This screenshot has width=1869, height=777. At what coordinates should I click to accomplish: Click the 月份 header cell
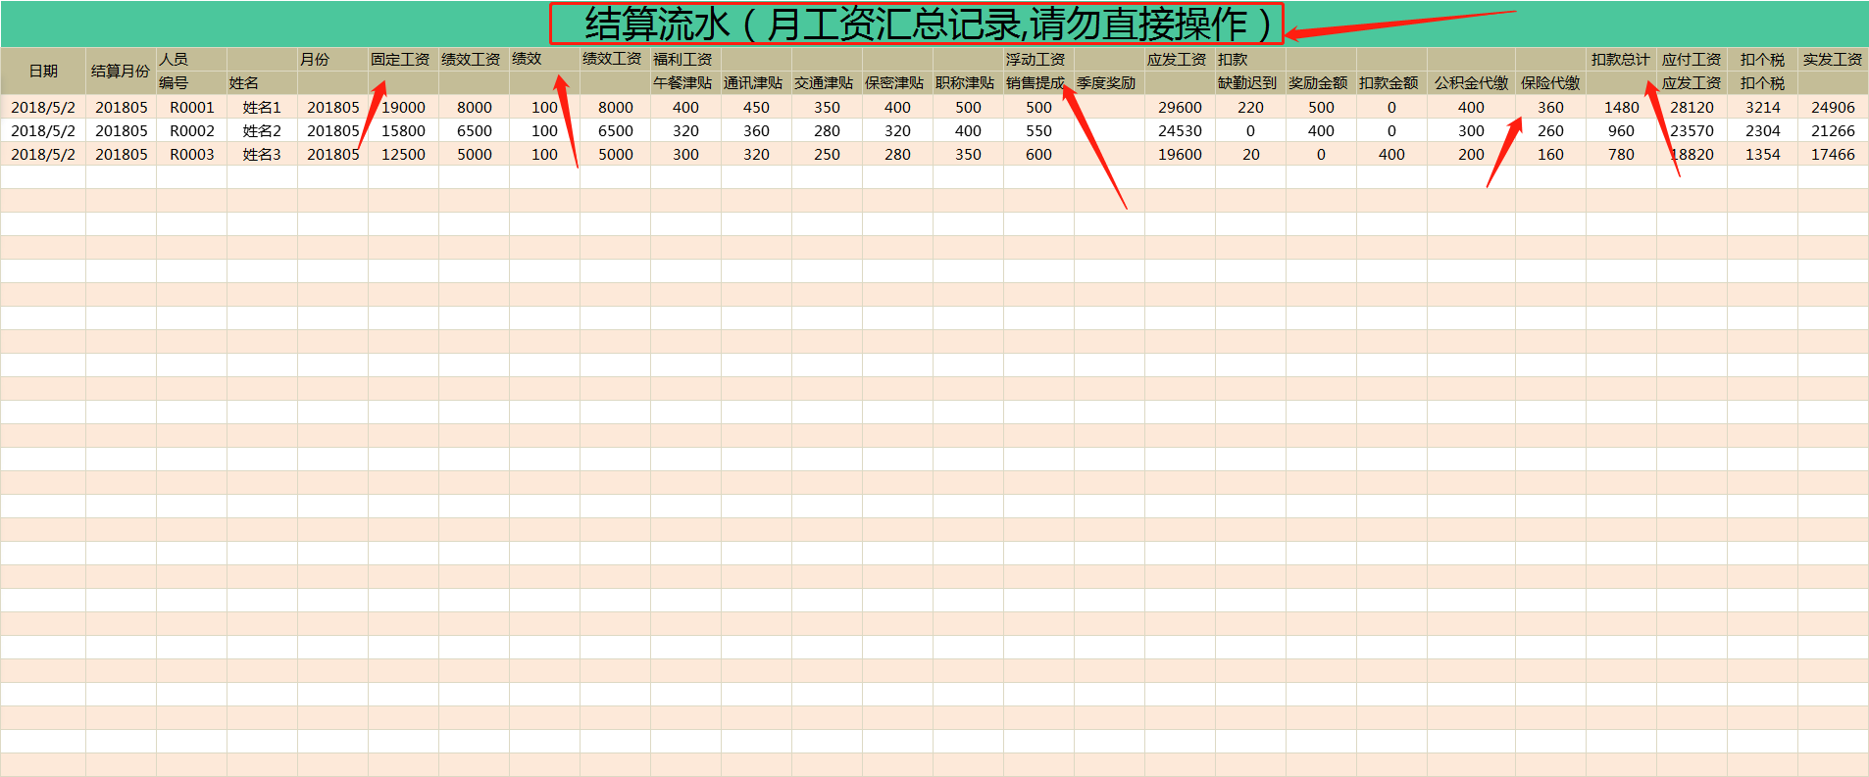(x=333, y=60)
